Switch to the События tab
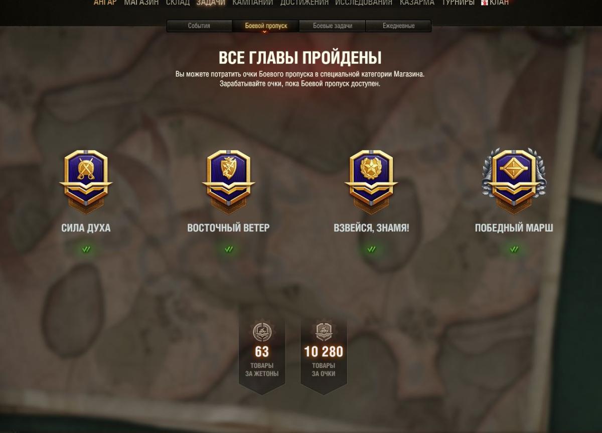This screenshot has height=433, width=602. [199, 26]
